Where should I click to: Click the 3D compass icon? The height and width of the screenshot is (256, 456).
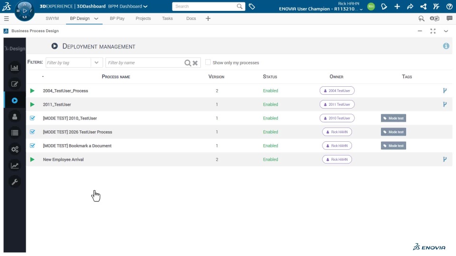[24, 10]
